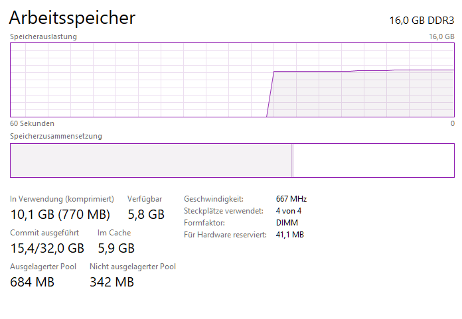
Task: Click the 16,0 GB DDR3 label
Action: point(422,20)
